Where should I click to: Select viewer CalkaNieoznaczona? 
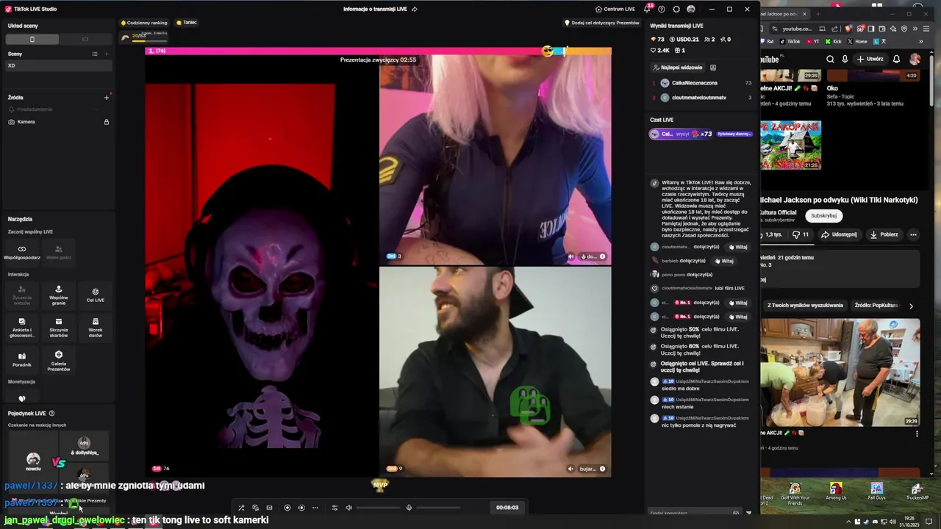pos(702,83)
